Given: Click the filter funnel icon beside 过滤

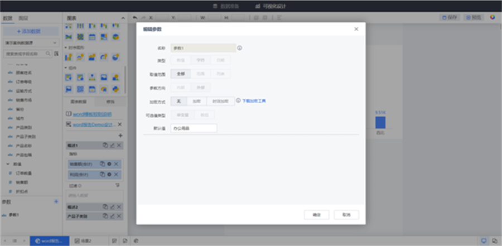Looking at the screenshot, I should (x=118, y=185).
